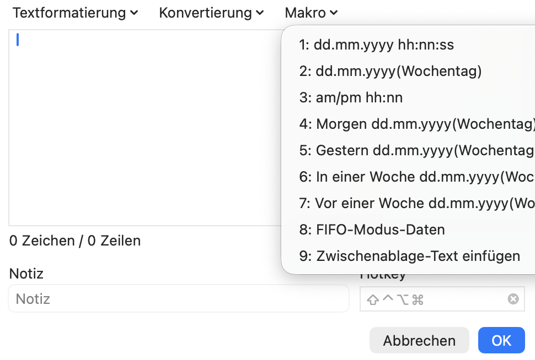Viewport: 535px width, 360px height.
Task: Click into the main text editing area
Action: 145,128
